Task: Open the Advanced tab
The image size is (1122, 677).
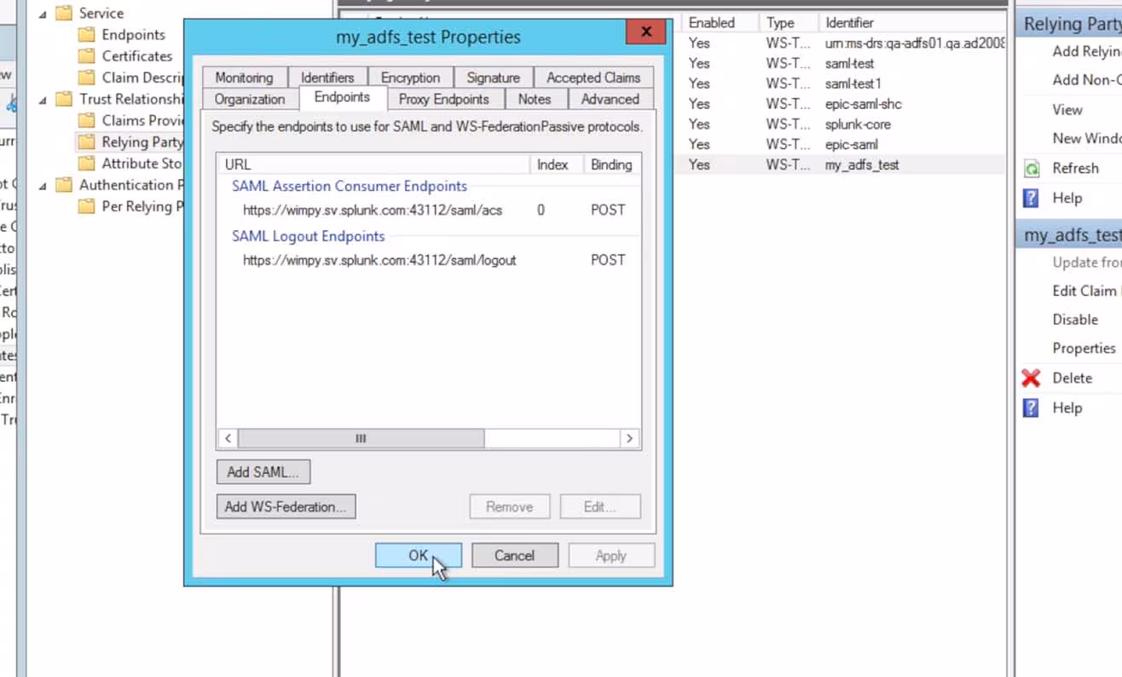Action: [x=610, y=99]
